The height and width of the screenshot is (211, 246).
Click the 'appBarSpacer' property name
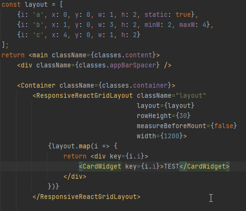pyautogui.click(x=133, y=66)
